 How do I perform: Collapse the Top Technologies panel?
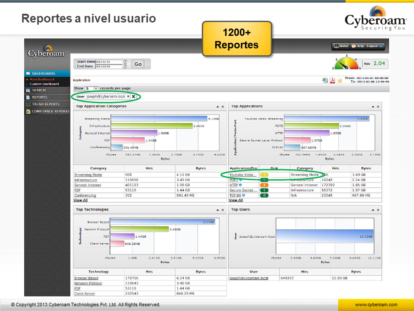point(217,210)
